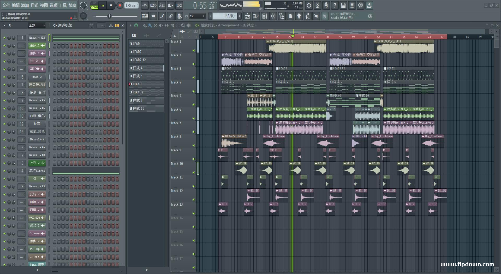Adjust the 128.000 tempo spinner

(132, 5)
